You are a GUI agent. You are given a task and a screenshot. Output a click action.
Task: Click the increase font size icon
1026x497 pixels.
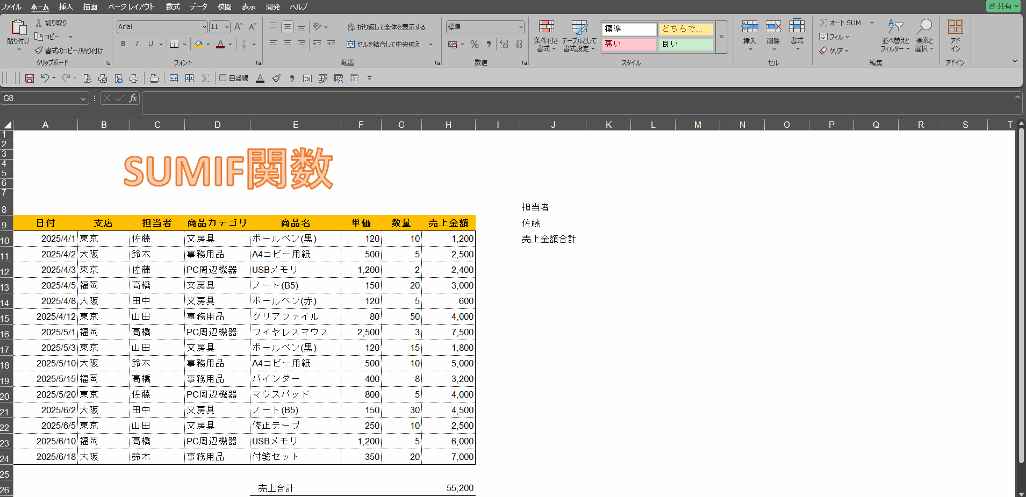[239, 26]
